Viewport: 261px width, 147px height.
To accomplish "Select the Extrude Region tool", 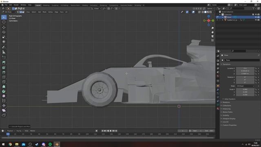I will pyautogui.click(x=4, y=62).
